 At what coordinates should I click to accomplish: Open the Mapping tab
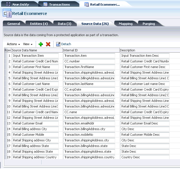[x=126, y=24]
